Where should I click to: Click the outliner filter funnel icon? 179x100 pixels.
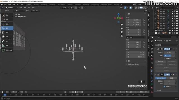point(177,7)
